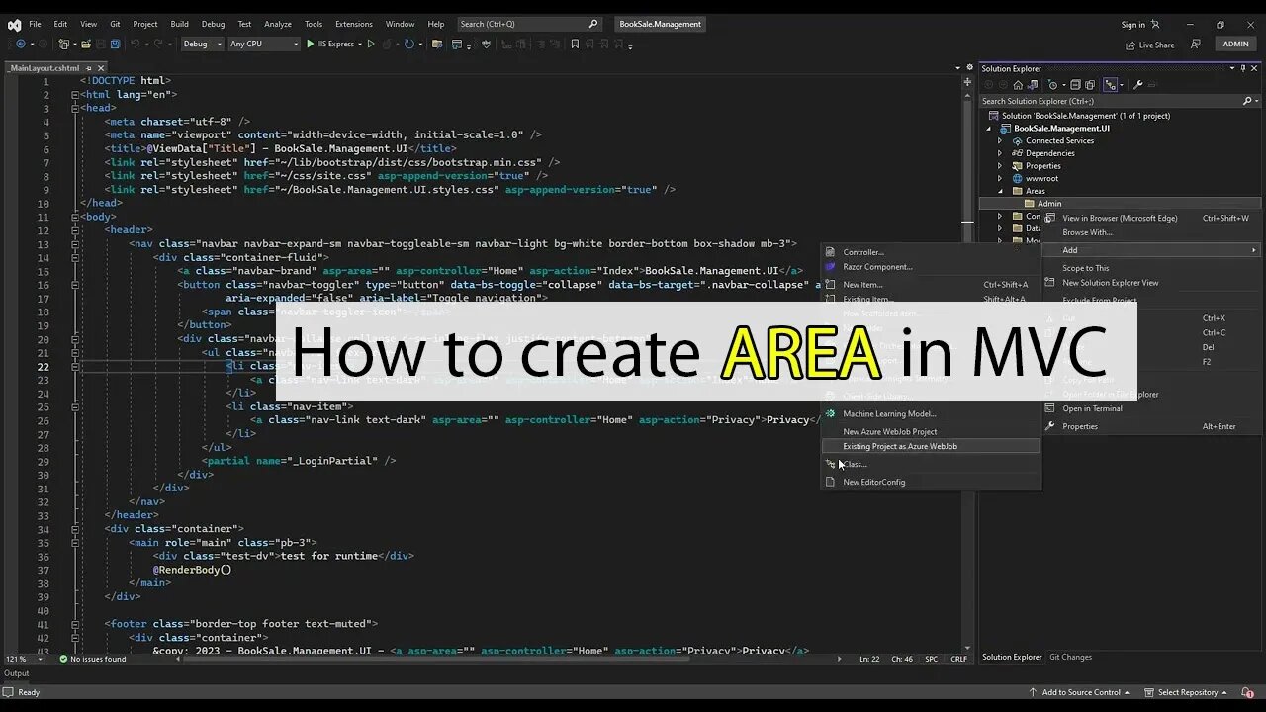Click Pending Changes Filter clock icon
The height and width of the screenshot is (712, 1266).
(x=1054, y=85)
